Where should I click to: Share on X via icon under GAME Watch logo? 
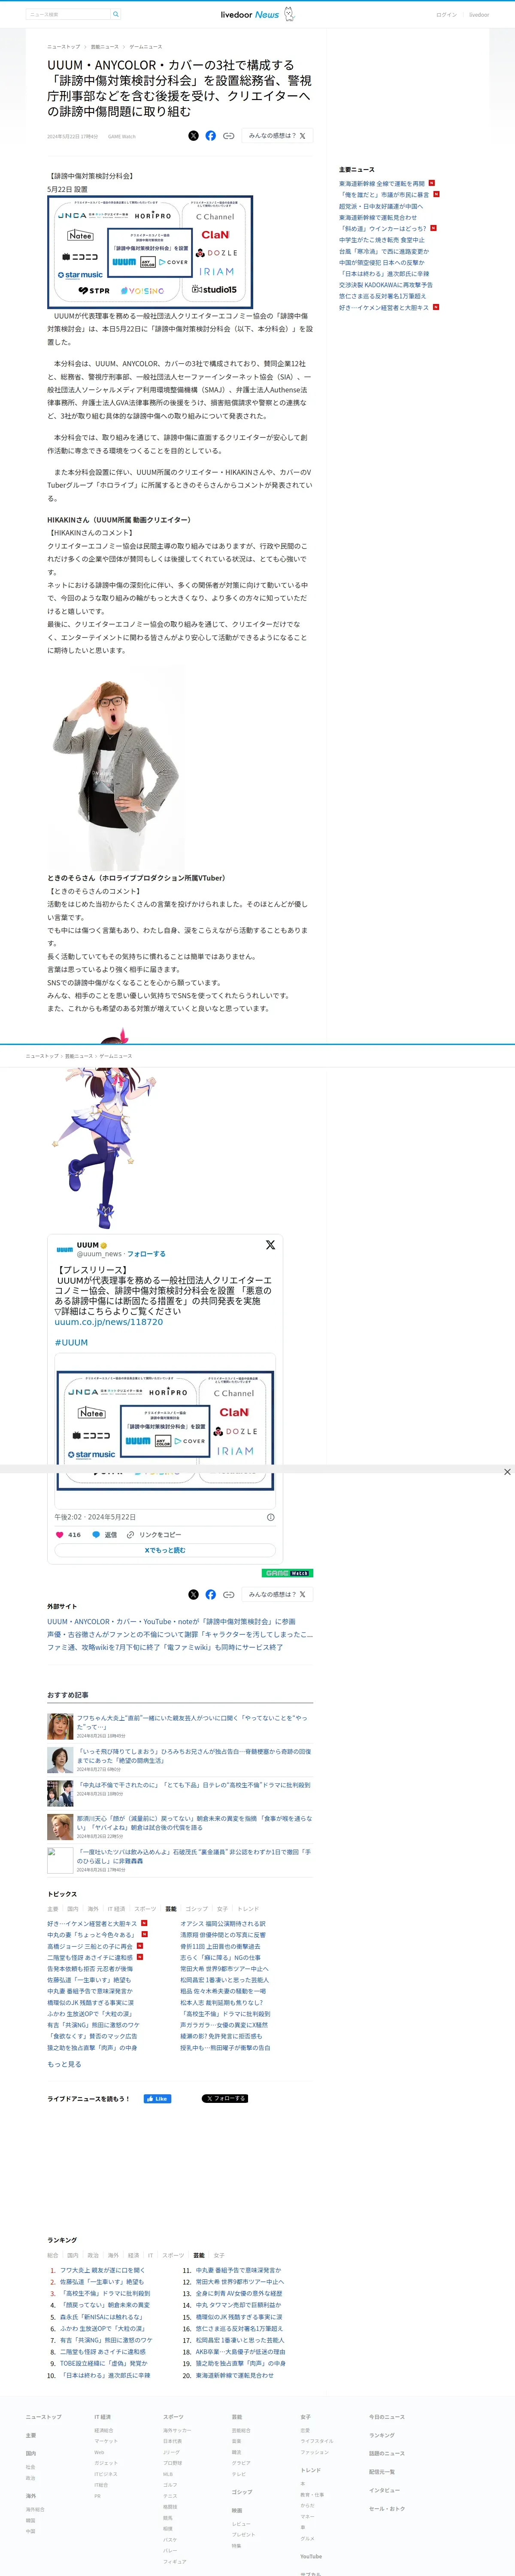[194, 1594]
